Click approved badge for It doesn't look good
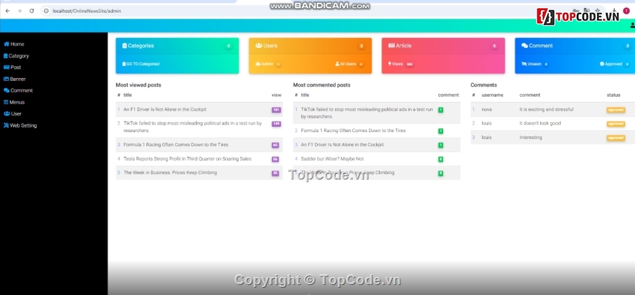Viewport: 635px width, 295px height. tap(616, 124)
